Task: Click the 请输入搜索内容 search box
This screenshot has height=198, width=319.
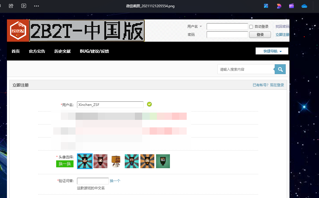Action: [246, 69]
